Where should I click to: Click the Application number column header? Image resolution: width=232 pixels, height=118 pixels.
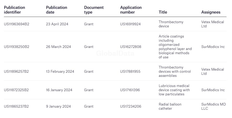coord(131,10)
